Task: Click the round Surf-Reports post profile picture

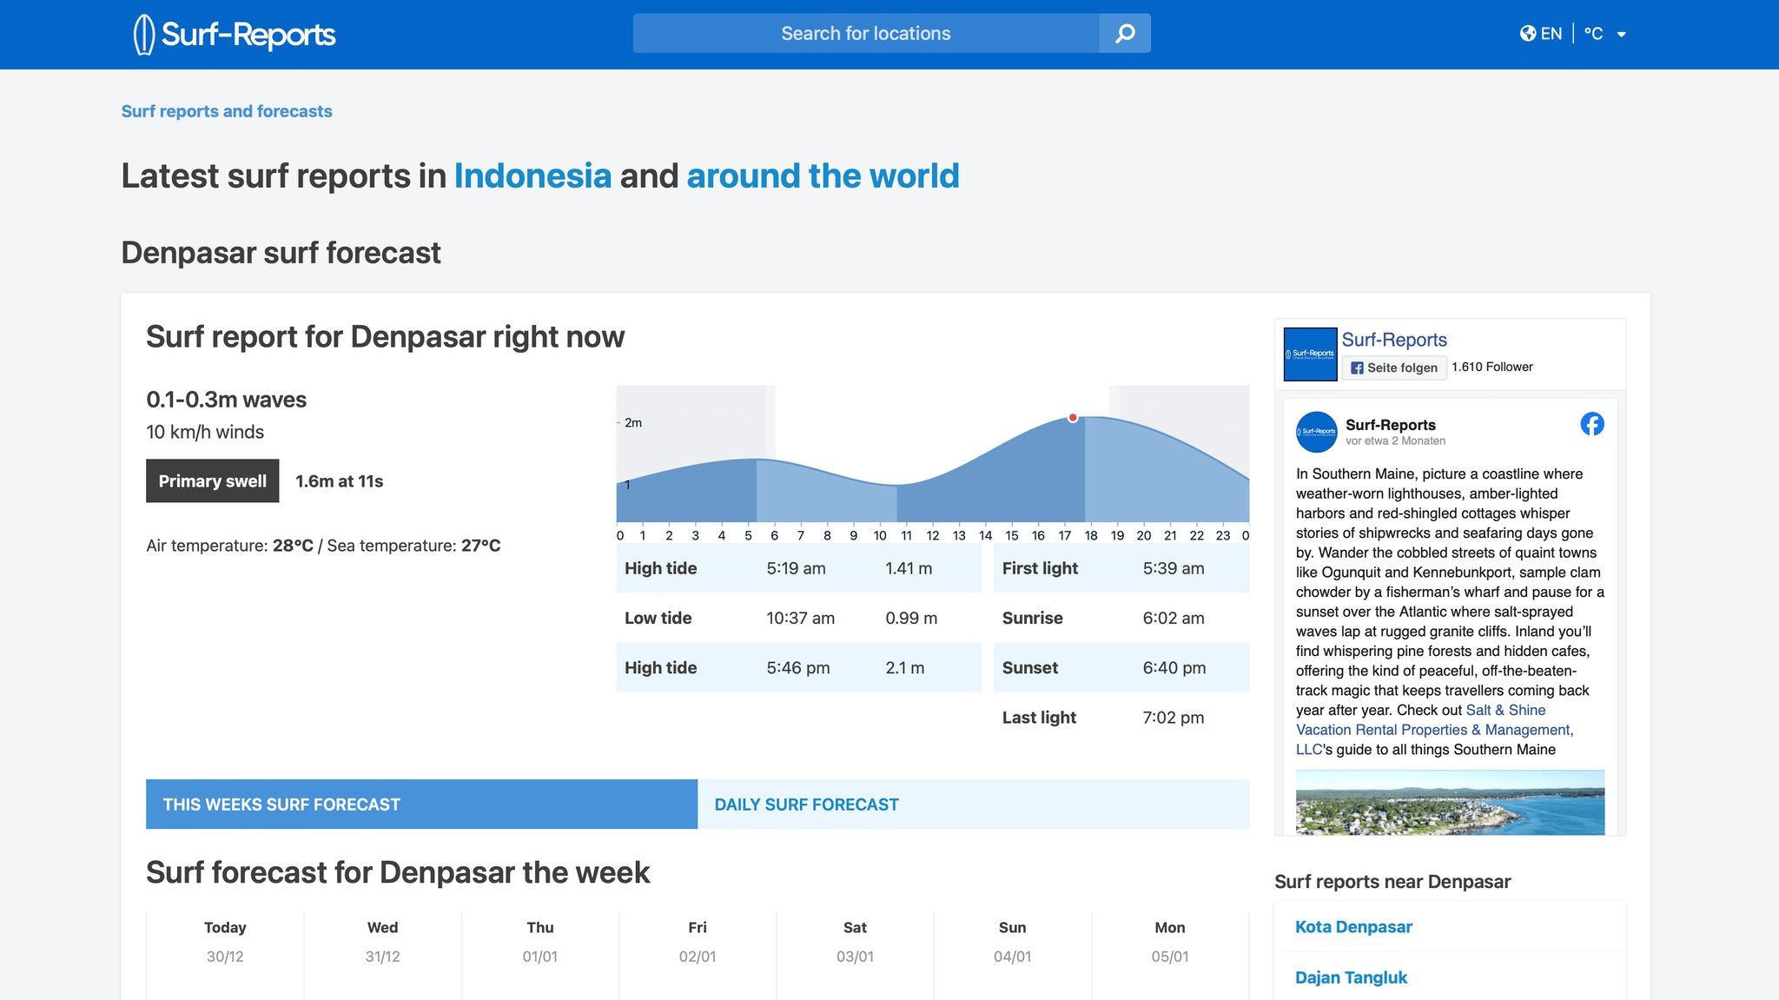Action: 1316,432
